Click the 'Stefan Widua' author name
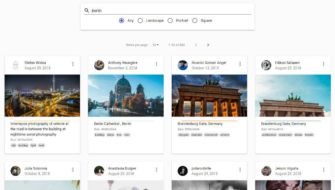The height and width of the screenshot is (190, 335). tap(35, 63)
